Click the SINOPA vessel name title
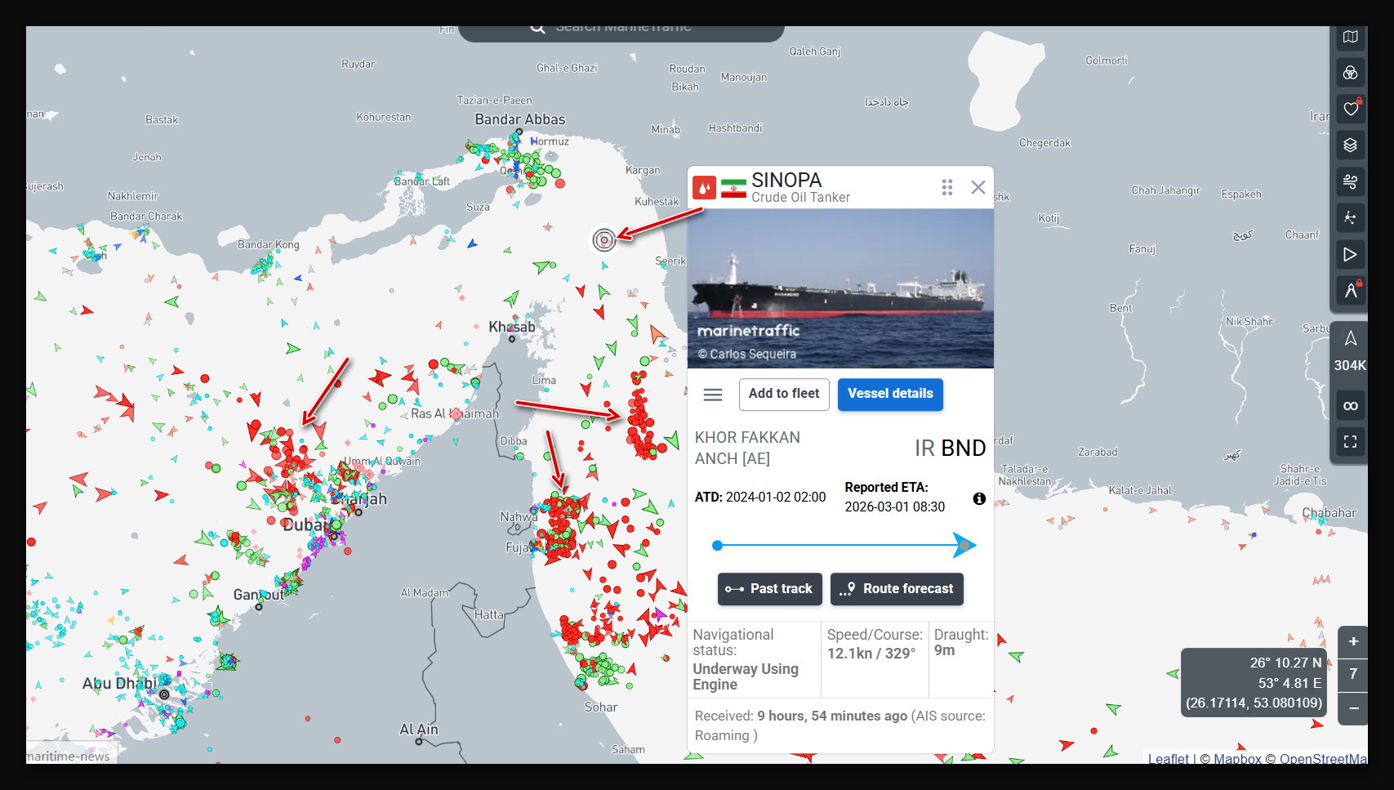The height and width of the screenshot is (790, 1394). [786, 180]
